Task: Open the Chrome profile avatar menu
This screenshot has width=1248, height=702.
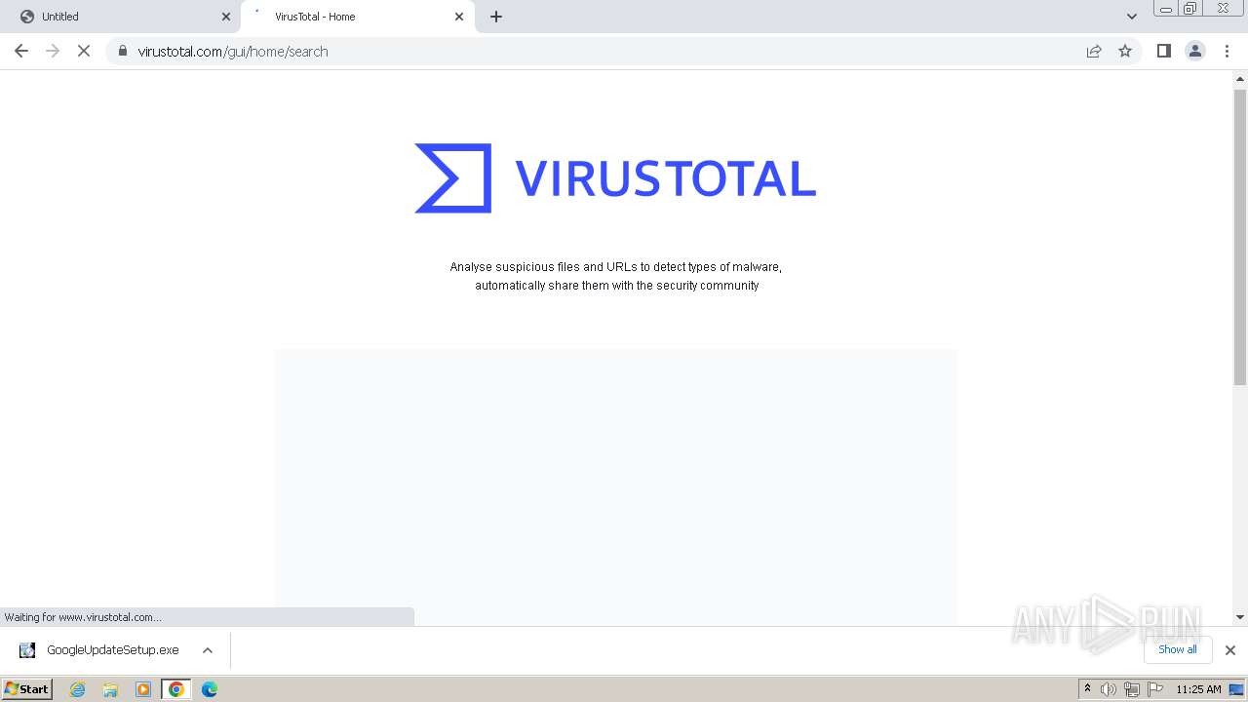Action: [1195, 51]
